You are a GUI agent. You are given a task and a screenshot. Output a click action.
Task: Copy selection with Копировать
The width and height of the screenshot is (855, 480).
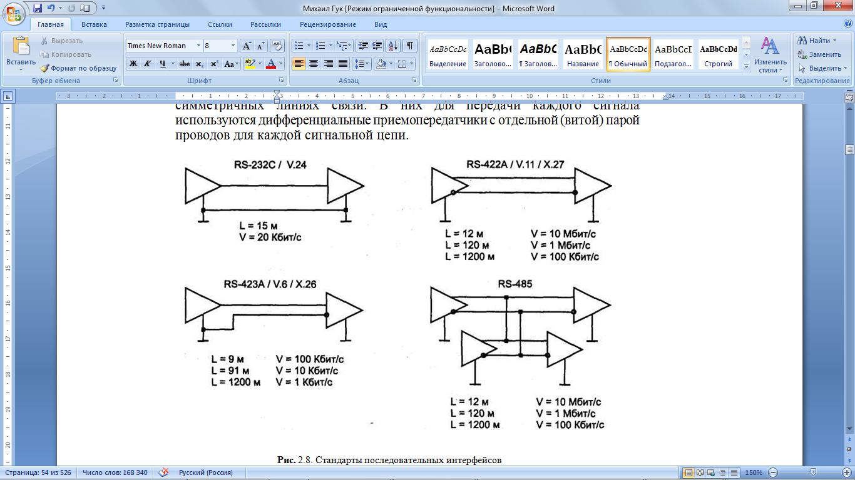[x=66, y=54]
